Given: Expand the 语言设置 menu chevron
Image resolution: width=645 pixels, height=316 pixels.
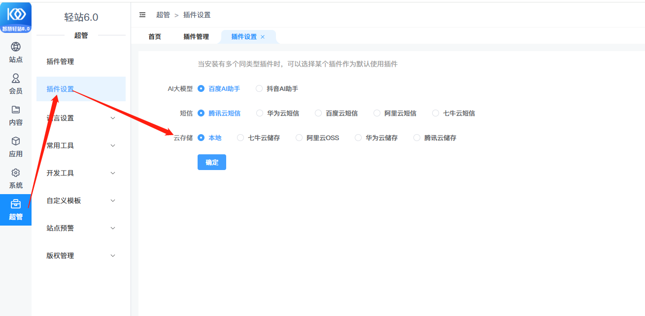Looking at the screenshot, I should (113, 118).
